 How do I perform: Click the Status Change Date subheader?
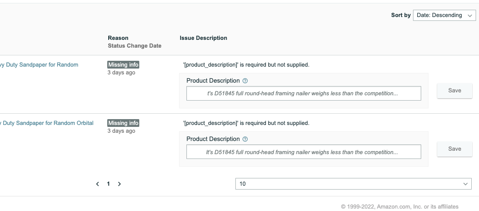click(134, 46)
